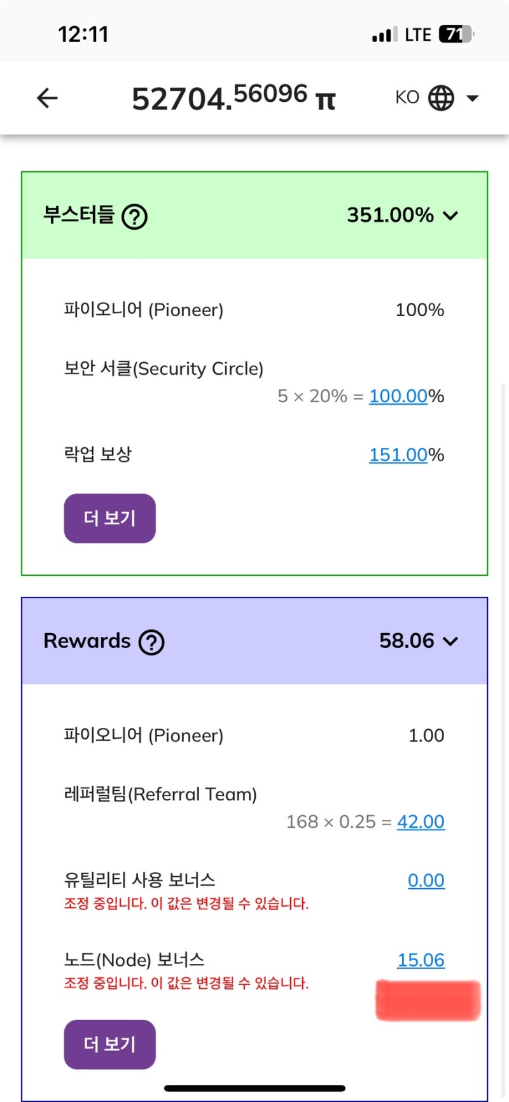
Task: Open the Rewards help question mark
Action: click(x=151, y=643)
